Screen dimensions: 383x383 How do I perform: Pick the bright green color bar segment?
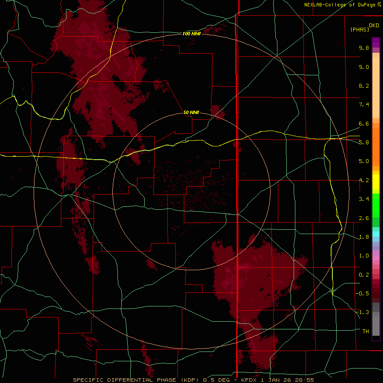pos(376,205)
